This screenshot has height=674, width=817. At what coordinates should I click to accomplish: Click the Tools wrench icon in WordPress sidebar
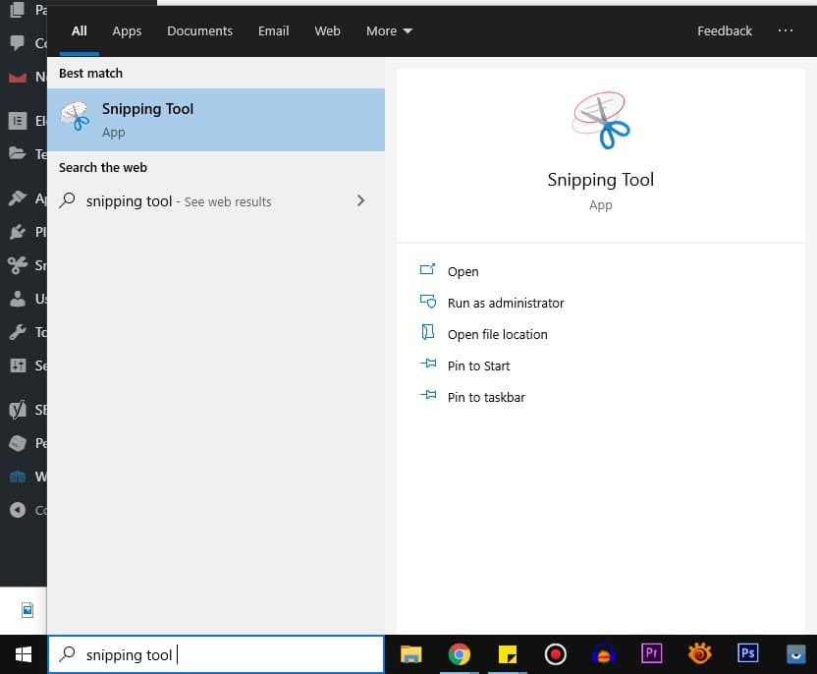pos(18,332)
